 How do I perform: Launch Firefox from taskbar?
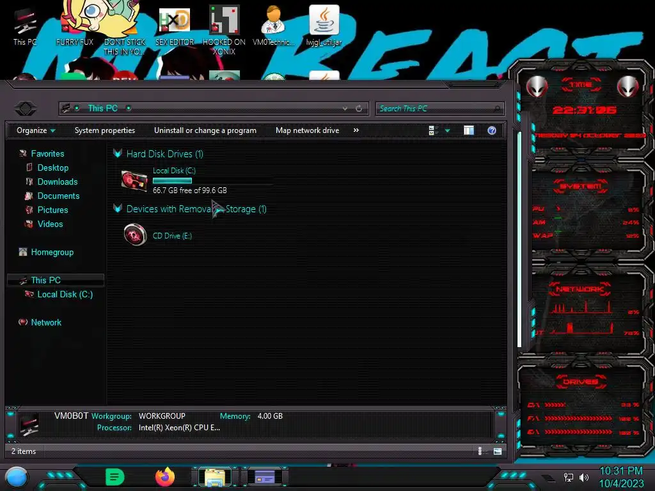point(165,477)
